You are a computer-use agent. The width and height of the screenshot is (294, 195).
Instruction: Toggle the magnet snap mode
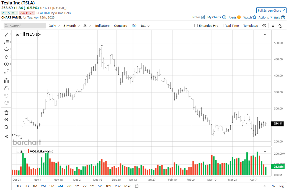[x=6, y=81]
